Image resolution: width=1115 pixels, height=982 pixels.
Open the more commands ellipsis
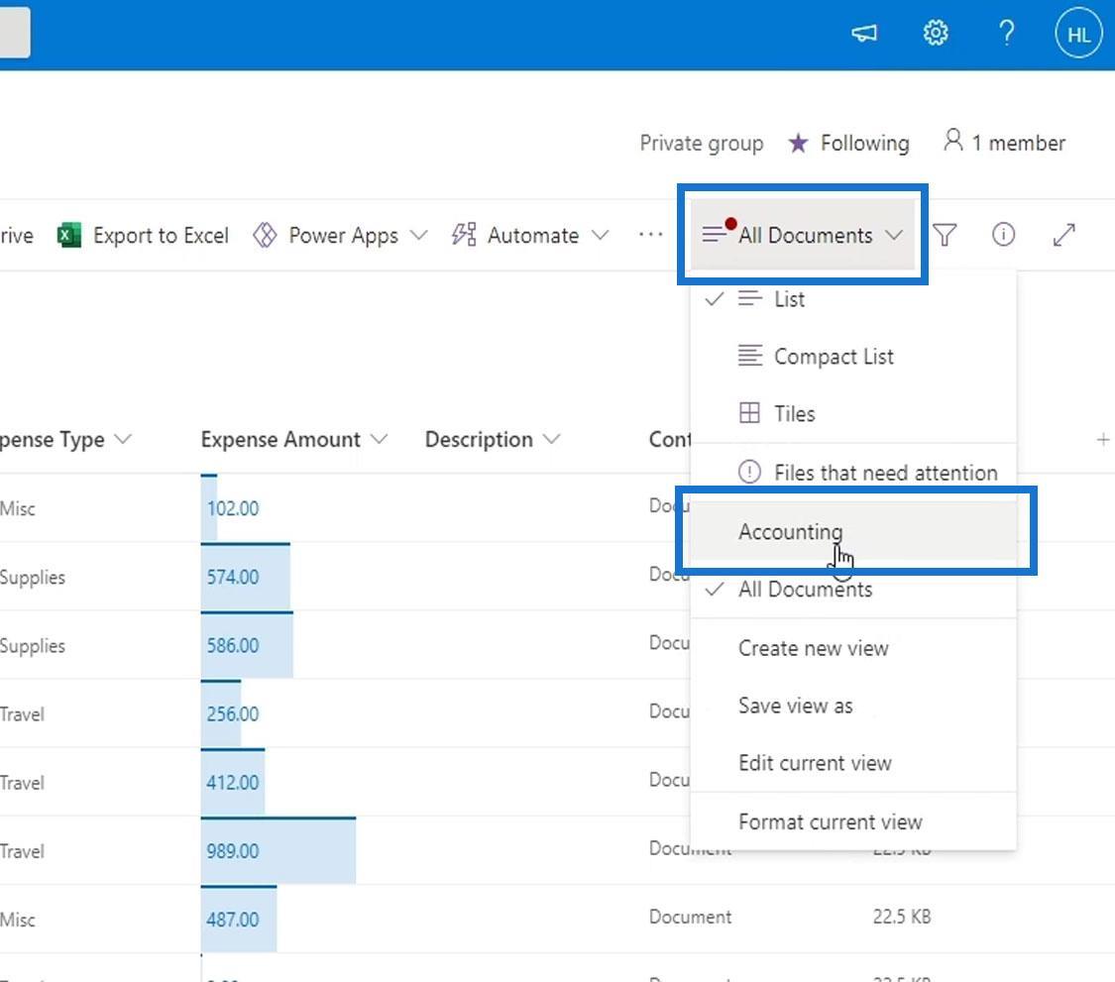click(x=650, y=235)
